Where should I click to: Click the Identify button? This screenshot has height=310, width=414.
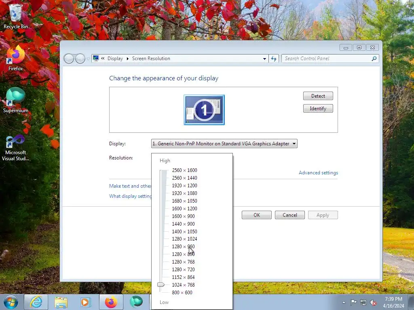coord(318,109)
